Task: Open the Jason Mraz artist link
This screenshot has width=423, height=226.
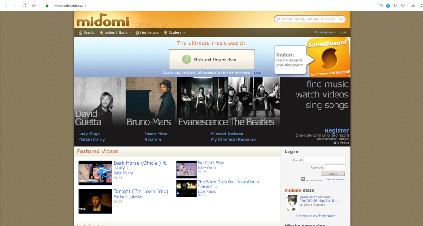Action: pyautogui.click(x=156, y=134)
